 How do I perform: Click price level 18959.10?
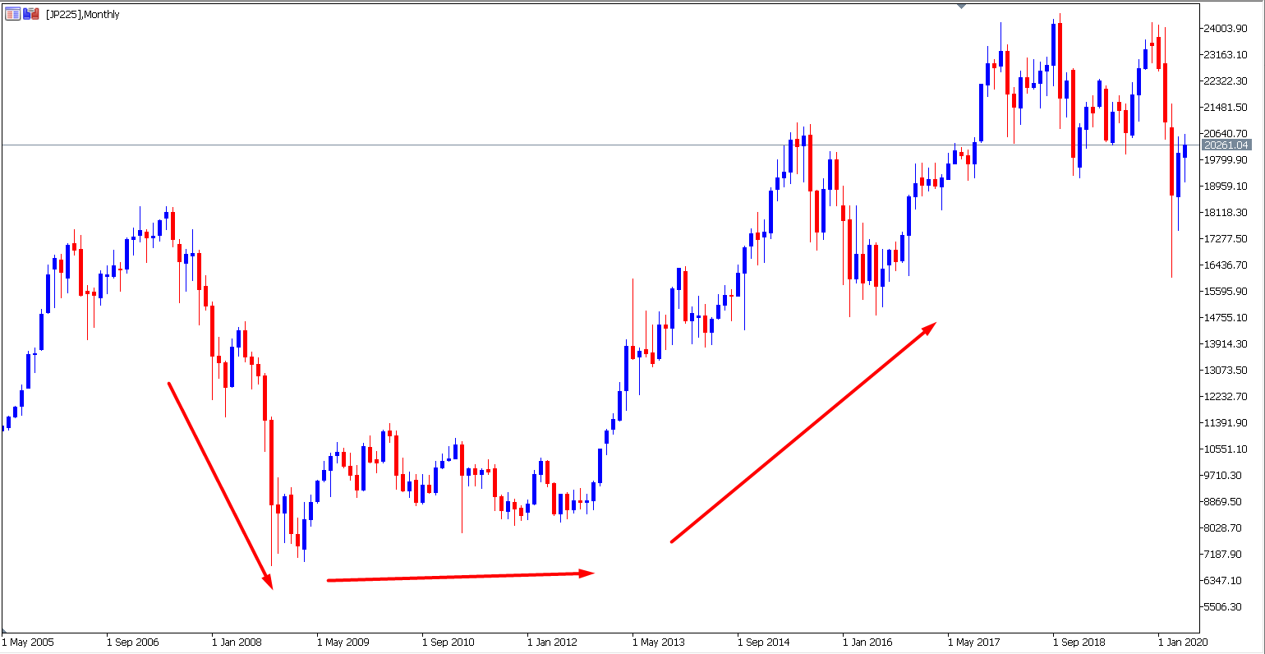(x=1226, y=187)
